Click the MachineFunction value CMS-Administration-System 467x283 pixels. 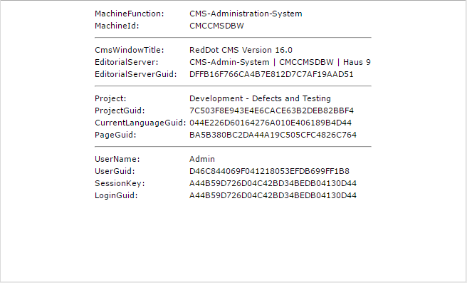(246, 14)
